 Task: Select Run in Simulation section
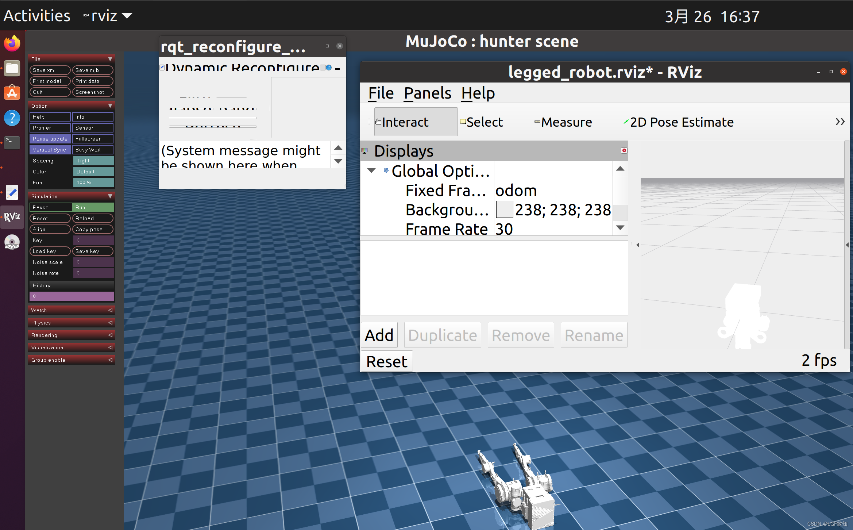93,207
